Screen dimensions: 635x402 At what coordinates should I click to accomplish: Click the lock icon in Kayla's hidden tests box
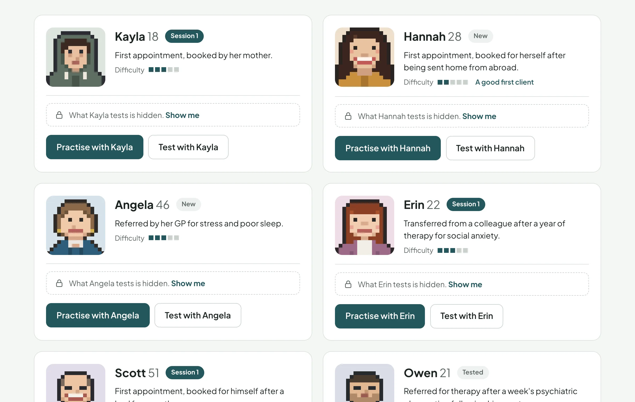(59, 115)
